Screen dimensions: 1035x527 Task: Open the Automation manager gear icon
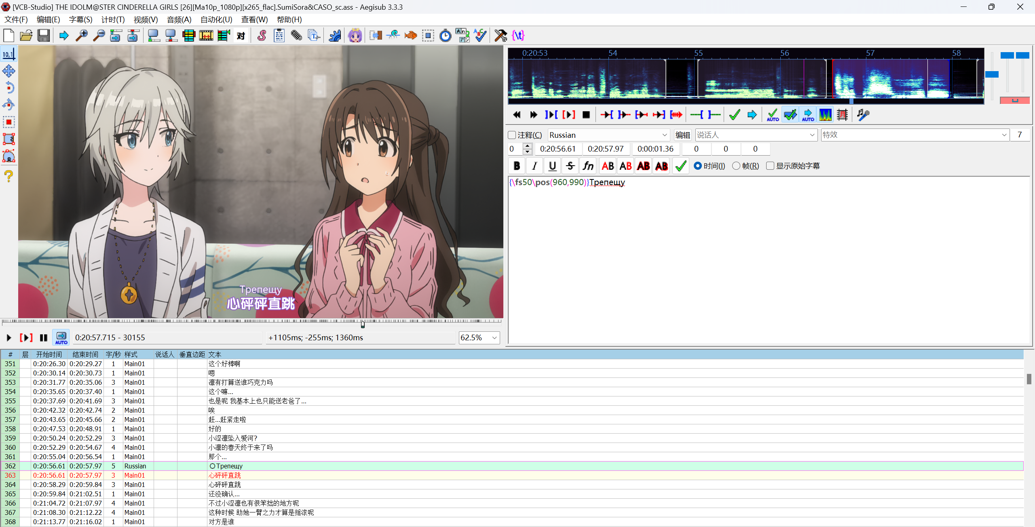coord(334,36)
